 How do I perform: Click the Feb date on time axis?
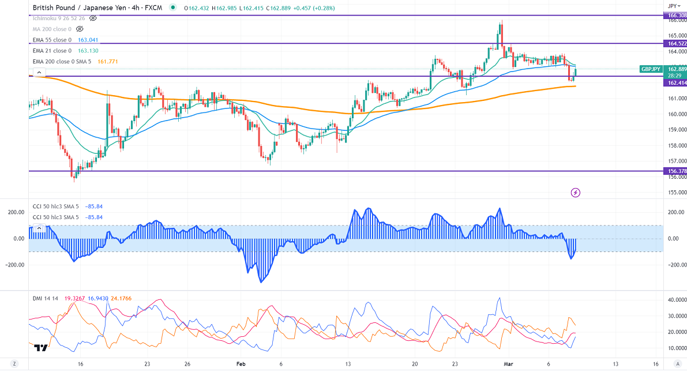241,364
